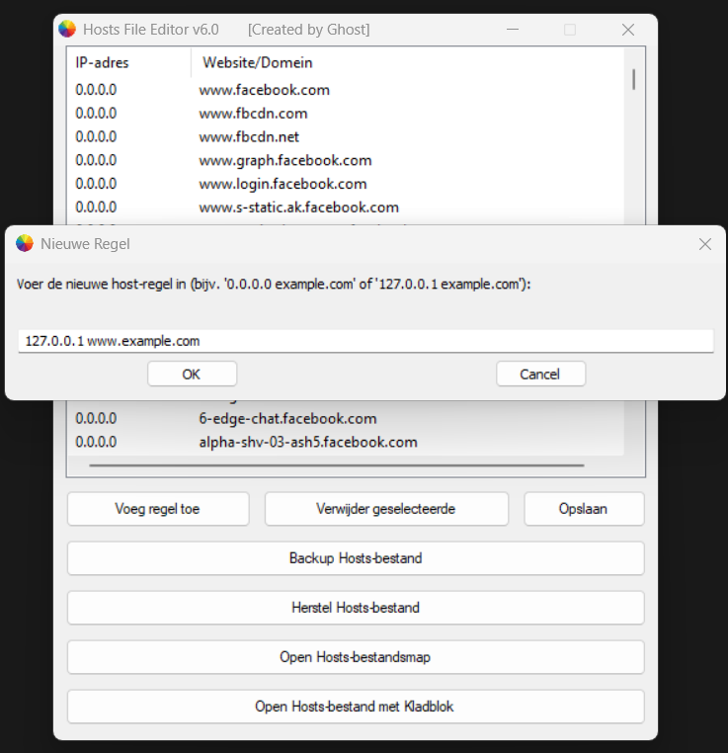Minimize the Hosts File Editor window
Screen dimensions: 728x753
pyautogui.click(x=513, y=30)
